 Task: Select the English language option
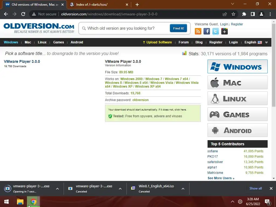pyautogui.click(x=253, y=42)
